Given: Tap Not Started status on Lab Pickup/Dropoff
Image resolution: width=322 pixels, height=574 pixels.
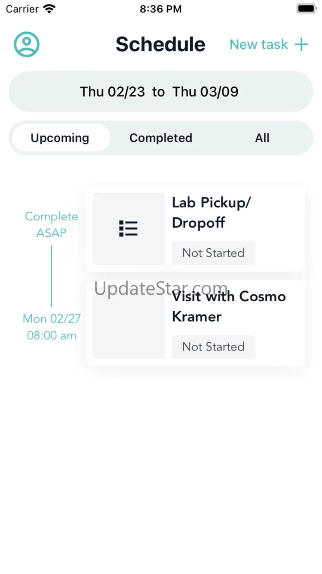Looking at the screenshot, I should click(213, 253).
